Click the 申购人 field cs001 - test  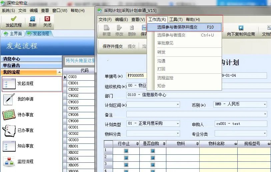pos(241,124)
